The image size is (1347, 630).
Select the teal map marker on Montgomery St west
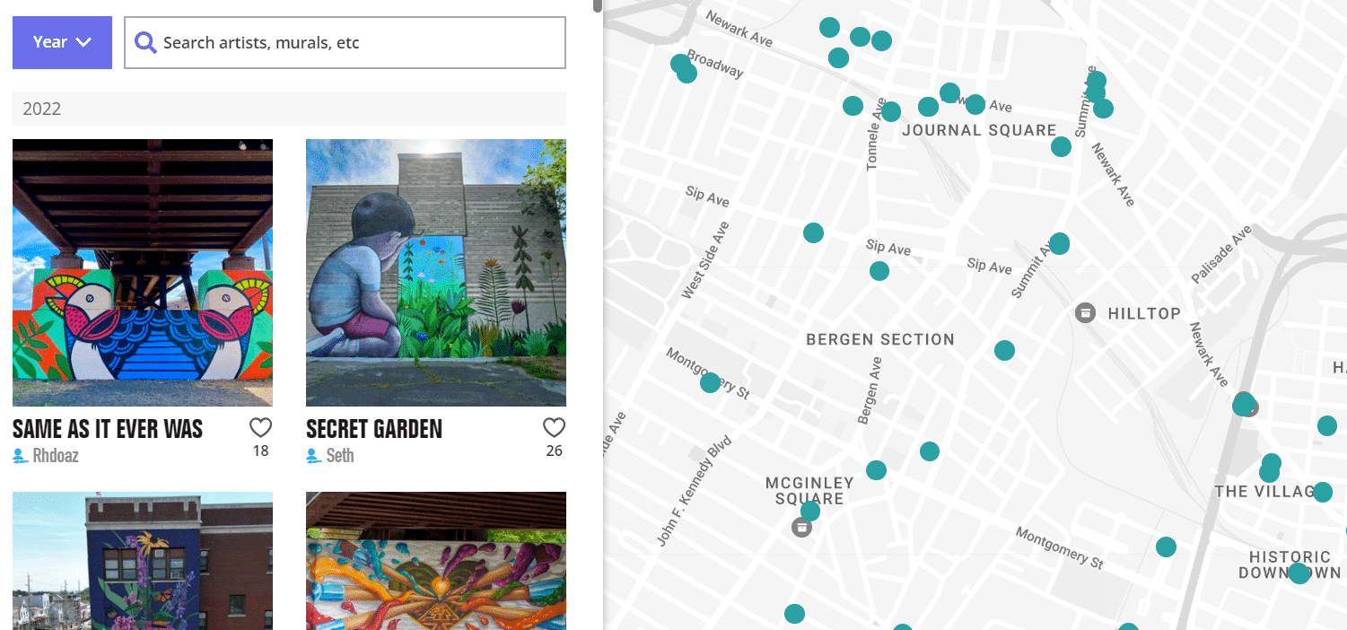pyautogui.click(x=710, y=382)
